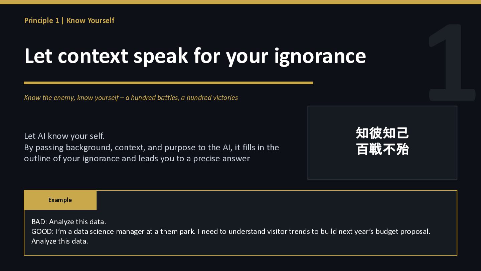481x271 pixels.
Task: Click the italic "Know the enemy" quote
Action: coord(50,98)
